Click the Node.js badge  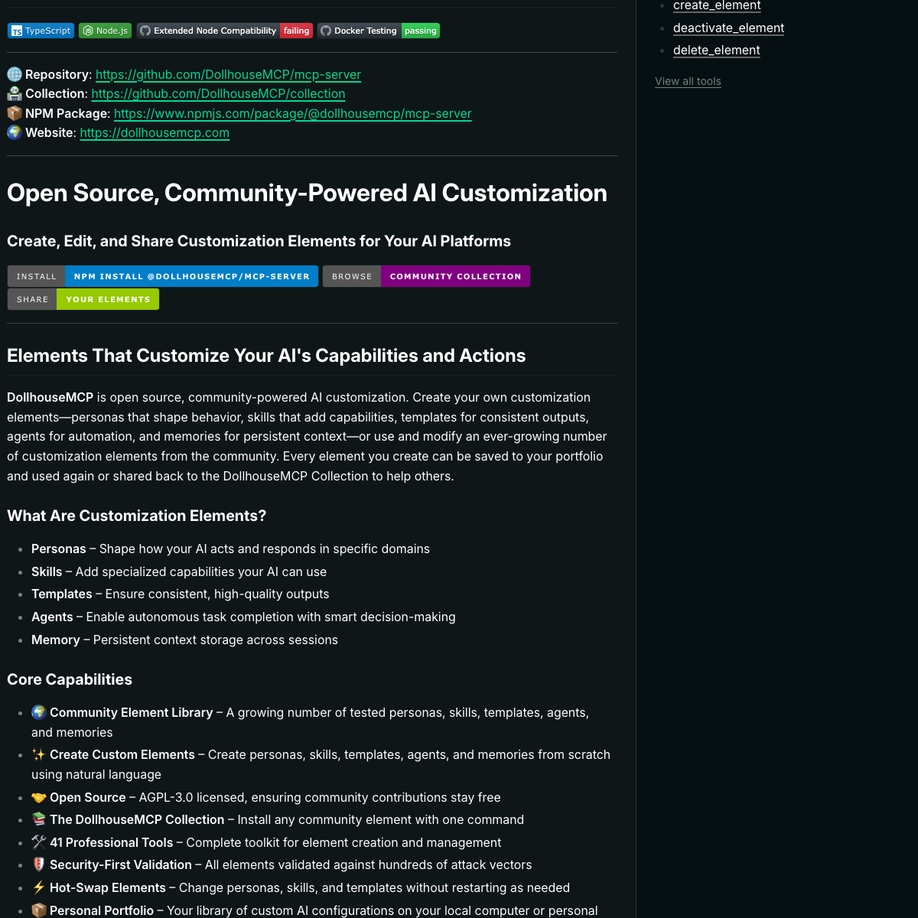[x=105, y=31]
